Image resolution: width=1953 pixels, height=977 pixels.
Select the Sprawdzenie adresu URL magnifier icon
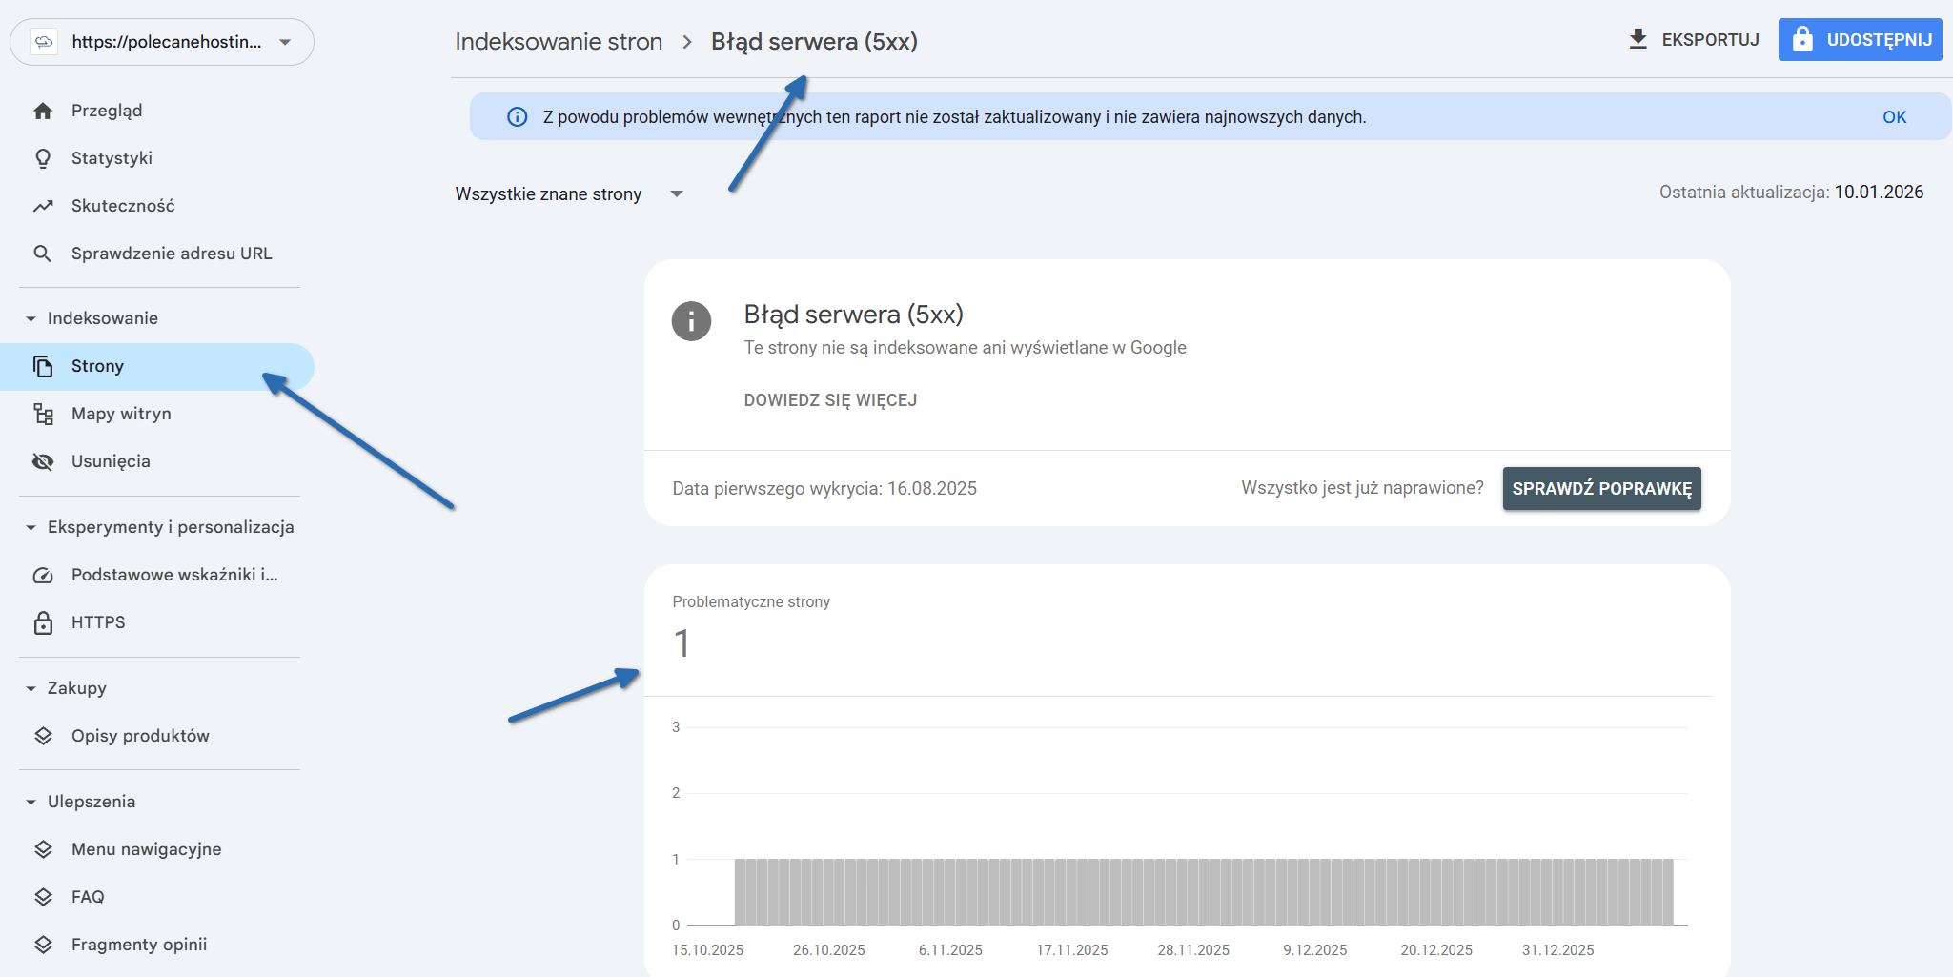point(43,254)
